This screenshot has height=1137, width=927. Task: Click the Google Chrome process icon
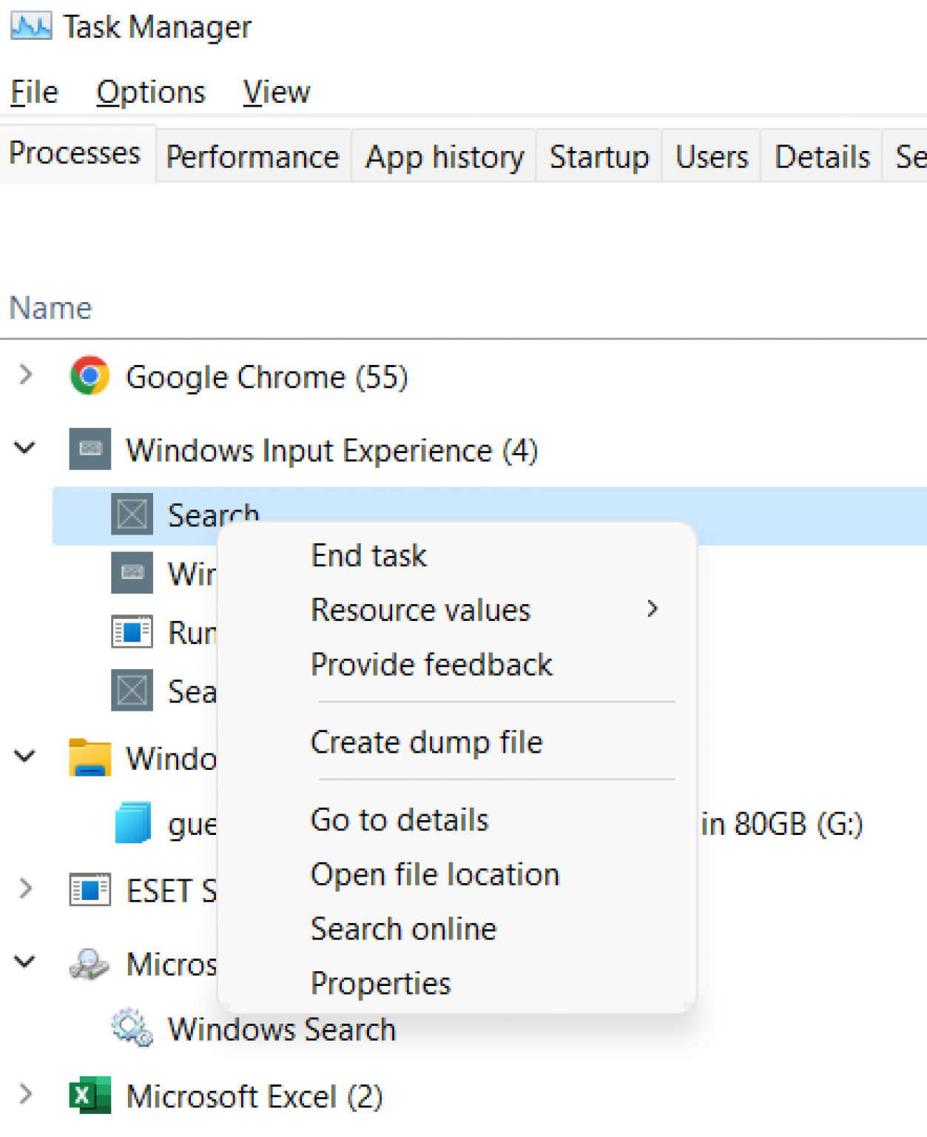89,376
